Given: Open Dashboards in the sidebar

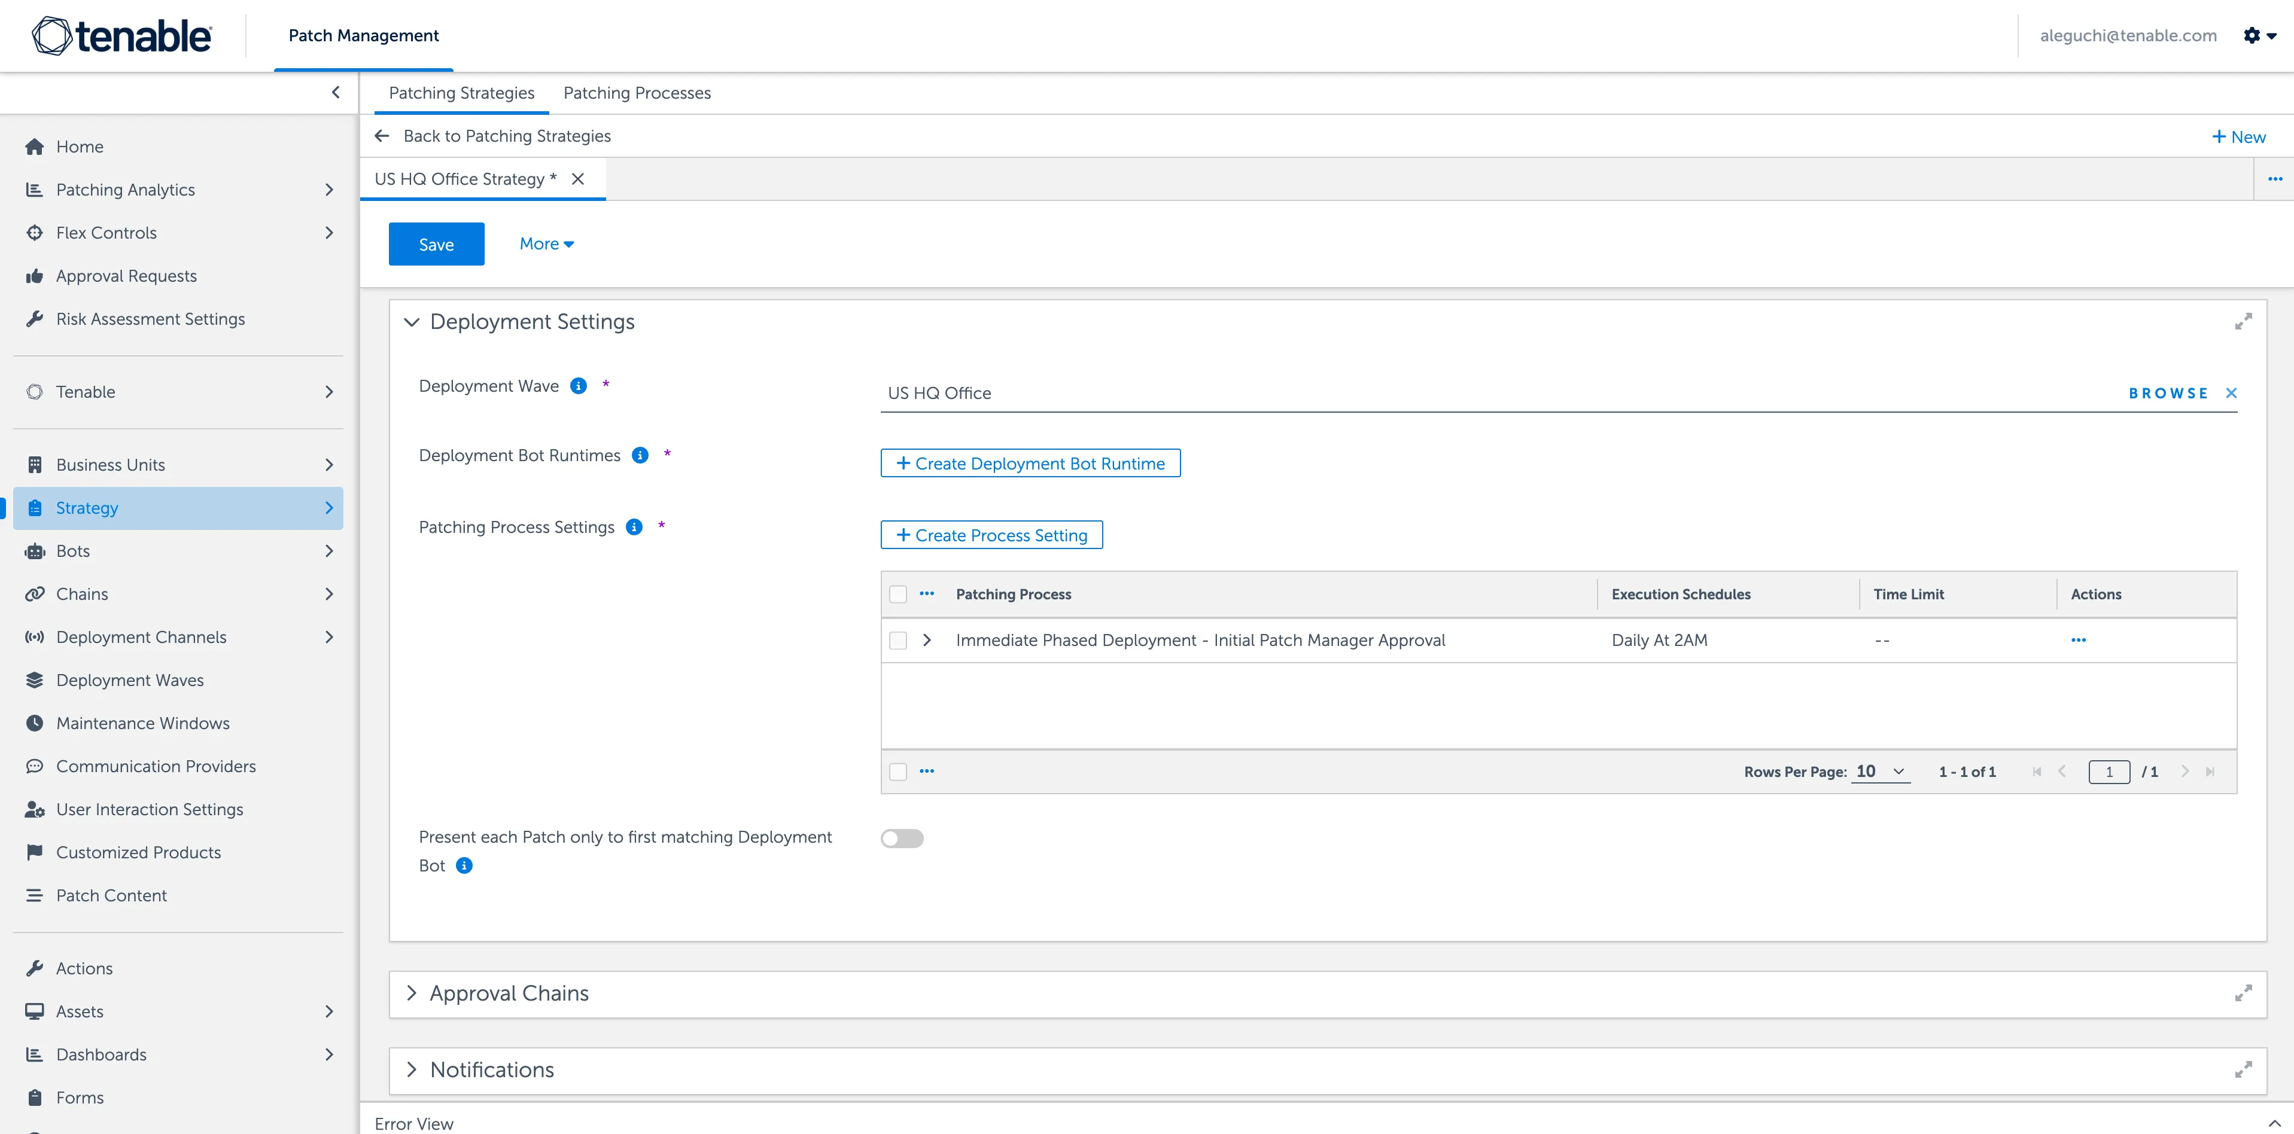Looking at the screenshot, I should (x=178, y=1055).
